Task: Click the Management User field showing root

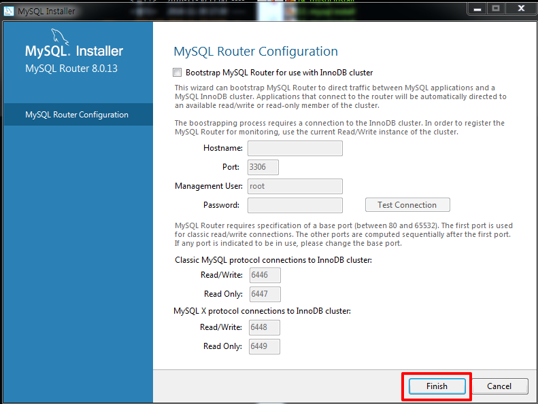Action: (295, 186)
